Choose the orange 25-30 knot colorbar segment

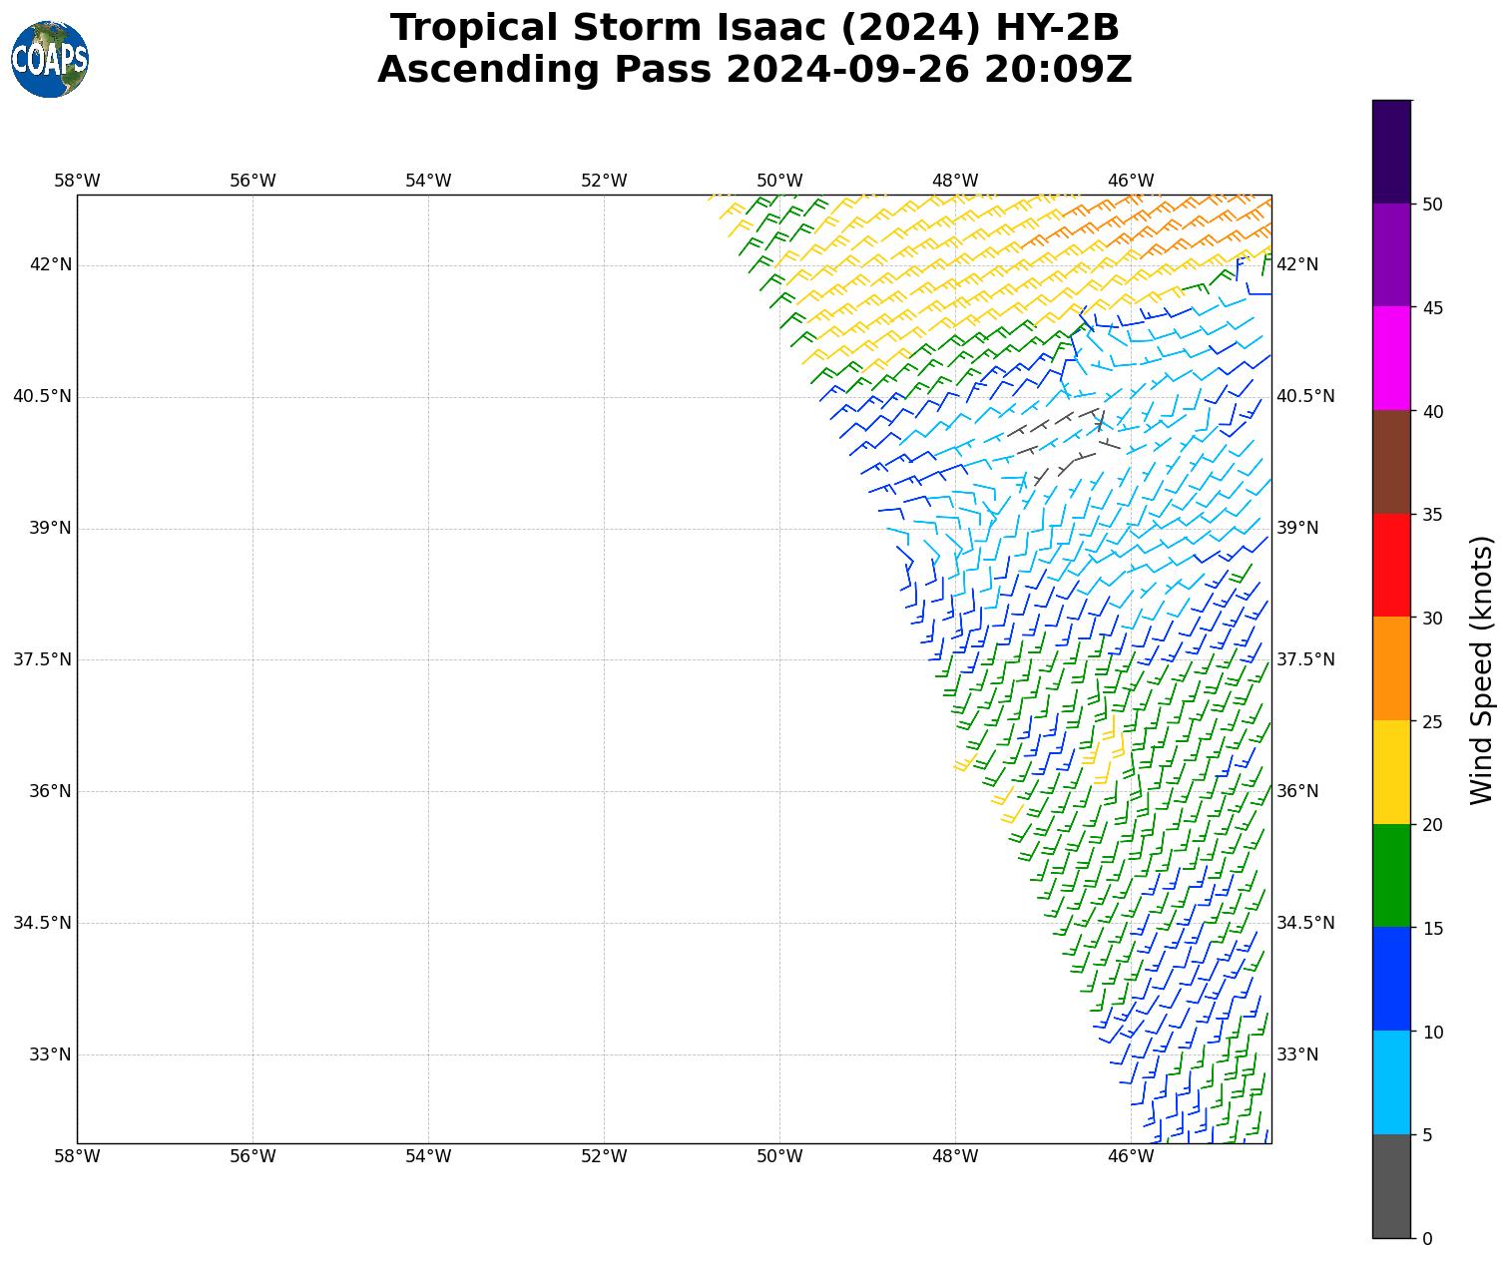(1391, 668)
